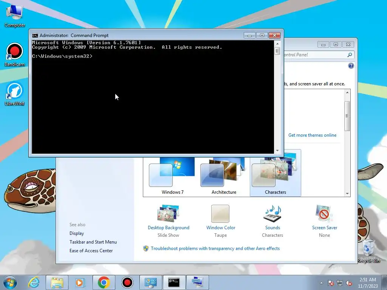Viewport: 387px width, 290px height.
Task: Open the On-Screen Keyboard taskbar button
Action: [x=197, y=282]
